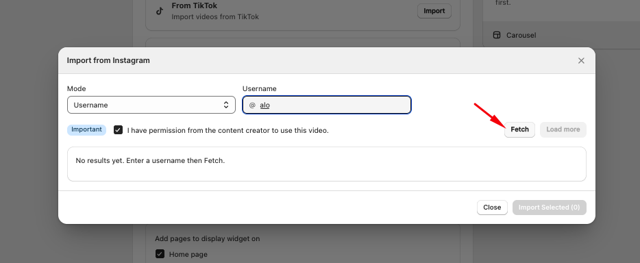Click the Load more button

click(563, 129)
